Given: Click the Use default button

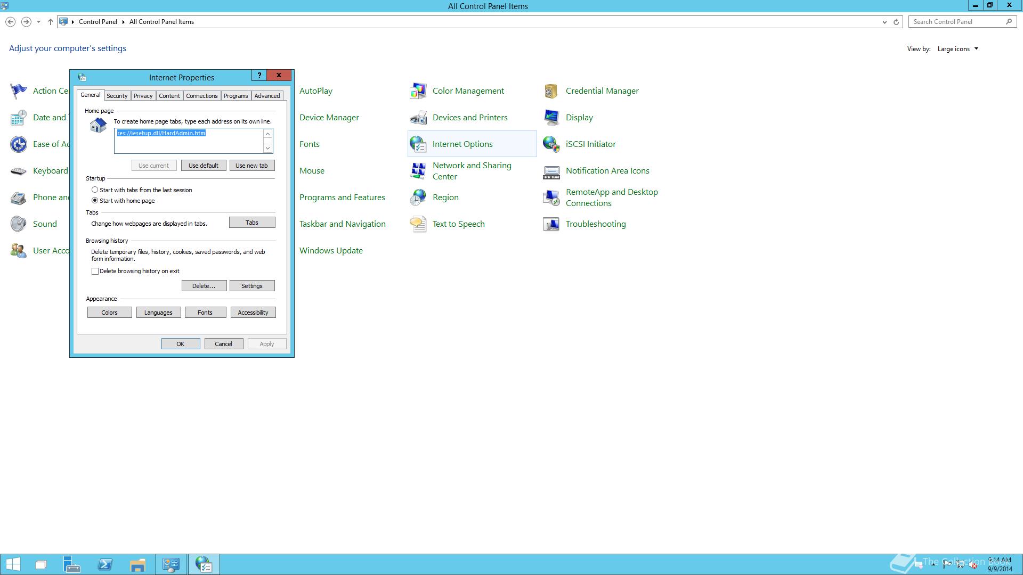Looking at the screenshot, I should (x=204, y=166).
